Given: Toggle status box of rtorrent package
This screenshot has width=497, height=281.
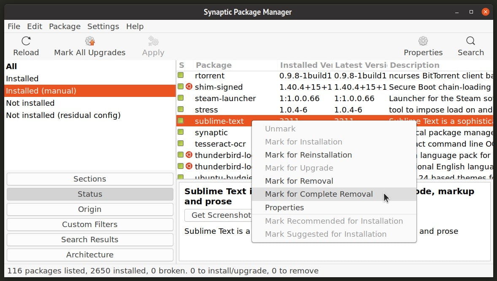Looking at the screenshot, I should (181, 75).
